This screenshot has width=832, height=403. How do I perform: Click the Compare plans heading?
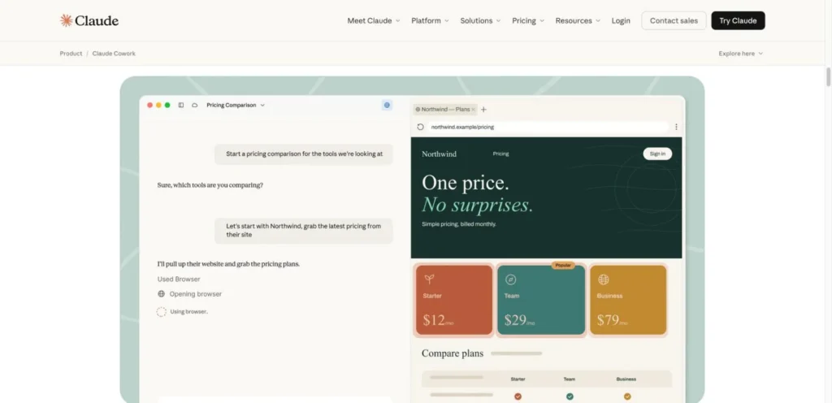(x=452, y=353)
